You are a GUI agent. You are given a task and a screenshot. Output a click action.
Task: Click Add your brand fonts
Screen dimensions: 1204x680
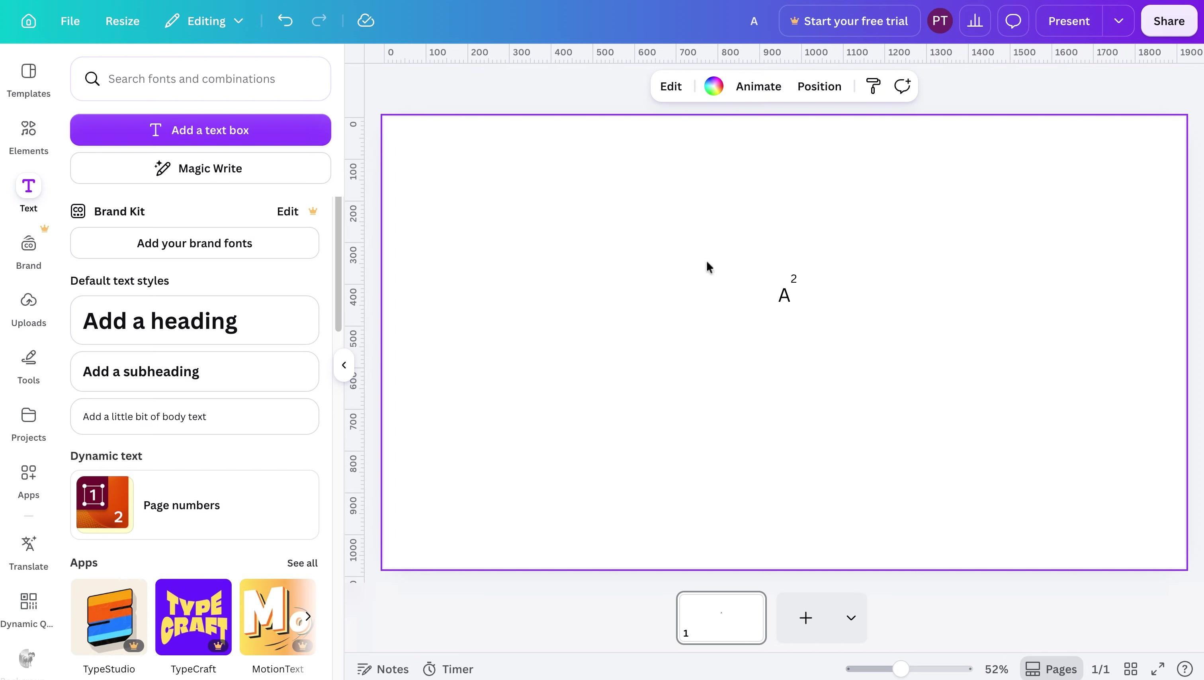tap(194, 243)
